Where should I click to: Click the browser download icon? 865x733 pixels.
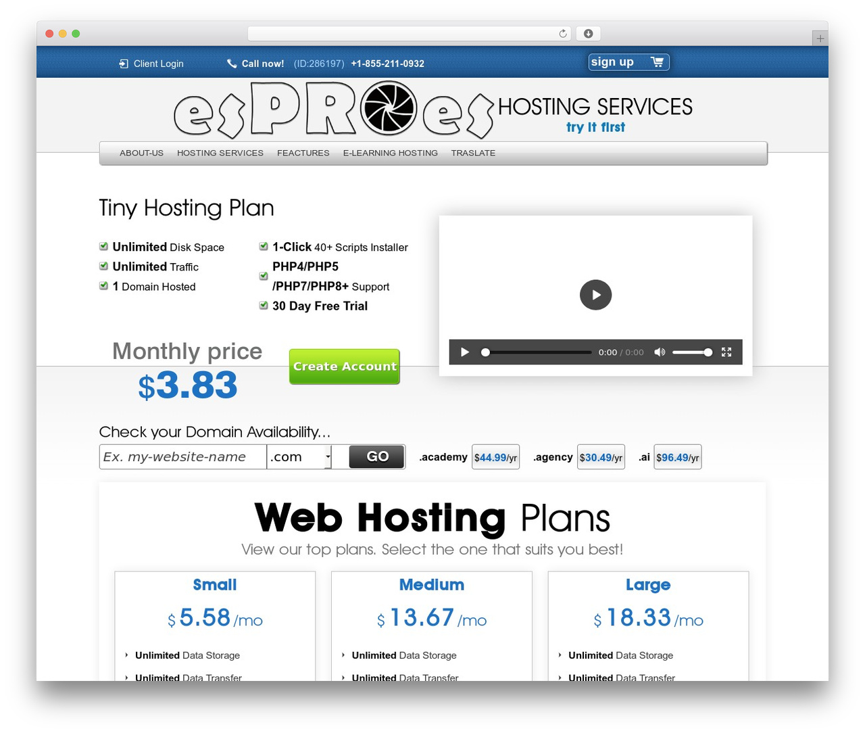[588, 34]
